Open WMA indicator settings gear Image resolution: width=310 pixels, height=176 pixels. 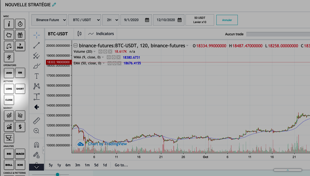click(x=114, y=58)
